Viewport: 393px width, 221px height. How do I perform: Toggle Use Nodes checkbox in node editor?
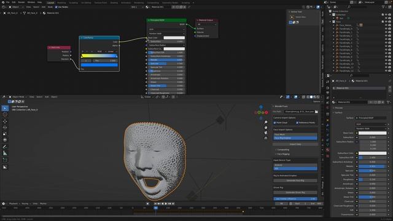point(56,7)
